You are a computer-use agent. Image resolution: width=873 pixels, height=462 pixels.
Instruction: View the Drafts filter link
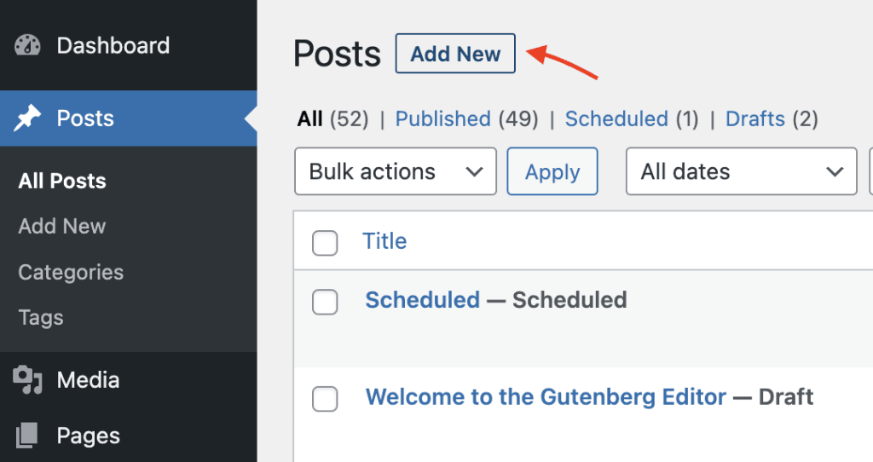[x=754, y=119]
